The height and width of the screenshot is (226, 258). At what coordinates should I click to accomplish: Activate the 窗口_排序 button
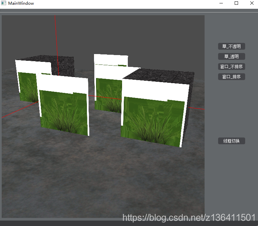pyautogui.click(x=232, y=77)
